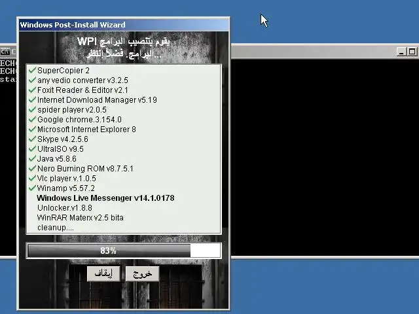Select the bold Windows Live Messenger v14.1.0178 entry
This screenshot has height=314, width=419.
pos(106,198)
